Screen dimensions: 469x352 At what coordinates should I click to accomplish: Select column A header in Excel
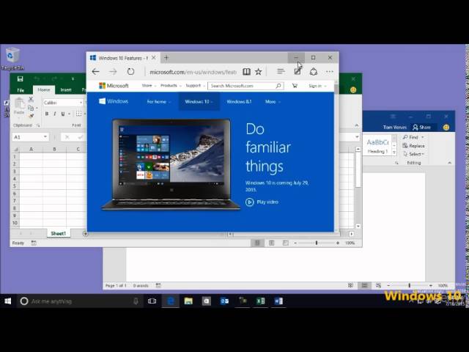point(31,149)
